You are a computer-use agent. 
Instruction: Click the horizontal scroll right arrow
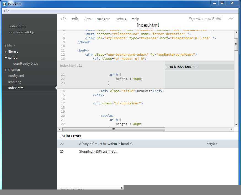[x=231, y=129]
